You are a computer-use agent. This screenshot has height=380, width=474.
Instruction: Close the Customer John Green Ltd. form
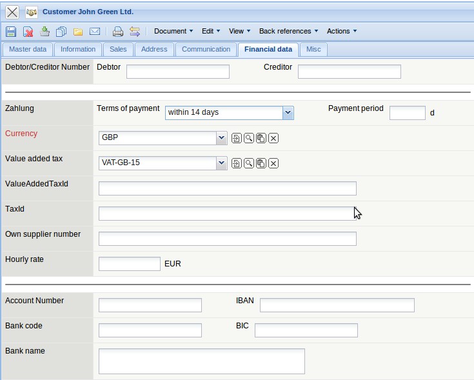tap(12, 12)
